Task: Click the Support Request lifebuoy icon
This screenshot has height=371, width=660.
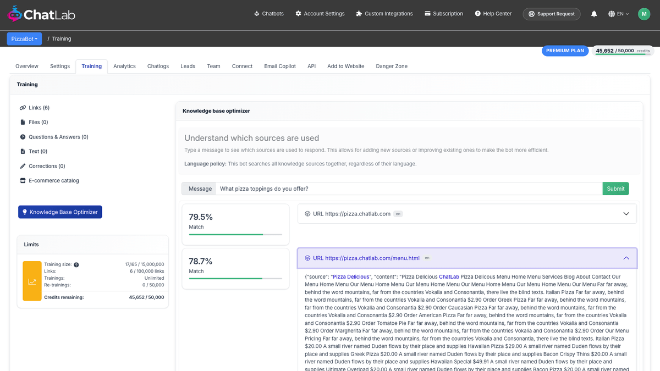Action: pyautogui.click(x=531, y=14)
